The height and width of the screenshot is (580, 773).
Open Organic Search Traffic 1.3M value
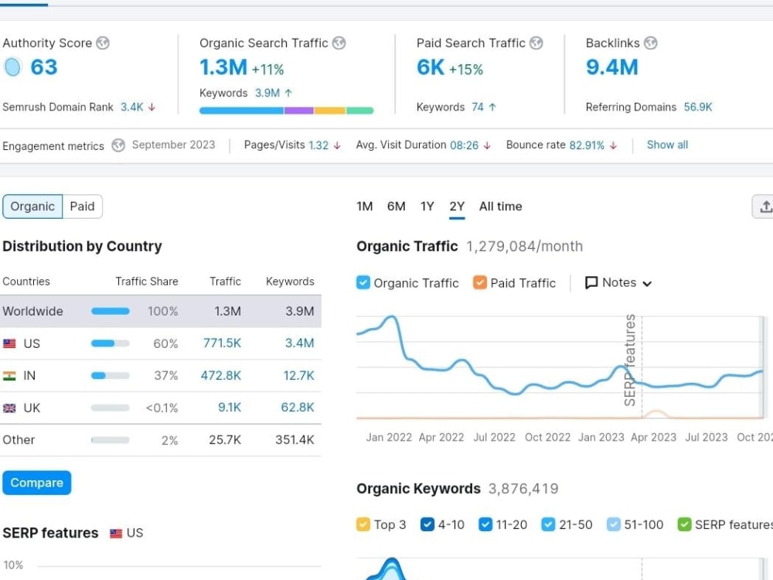(x=223, y=67)
